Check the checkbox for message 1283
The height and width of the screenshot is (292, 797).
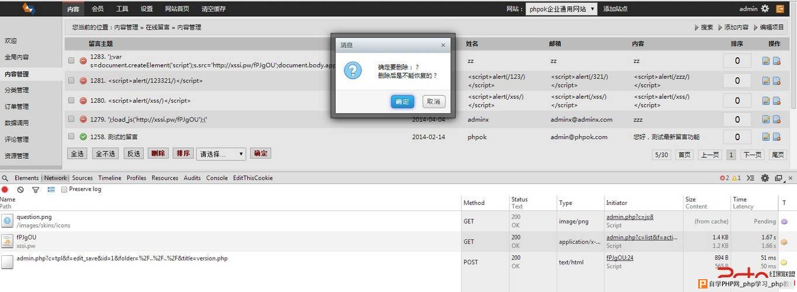pos(71,60)
